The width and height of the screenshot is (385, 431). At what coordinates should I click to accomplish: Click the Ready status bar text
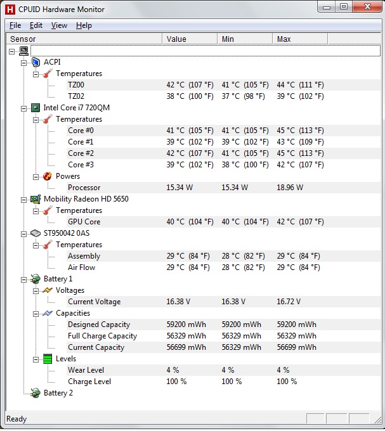pyautogui.click(x=16, y=419)
